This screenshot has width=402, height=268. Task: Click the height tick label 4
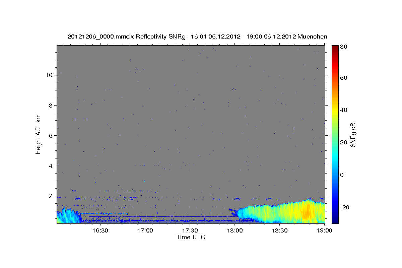[x=51, y=166]
